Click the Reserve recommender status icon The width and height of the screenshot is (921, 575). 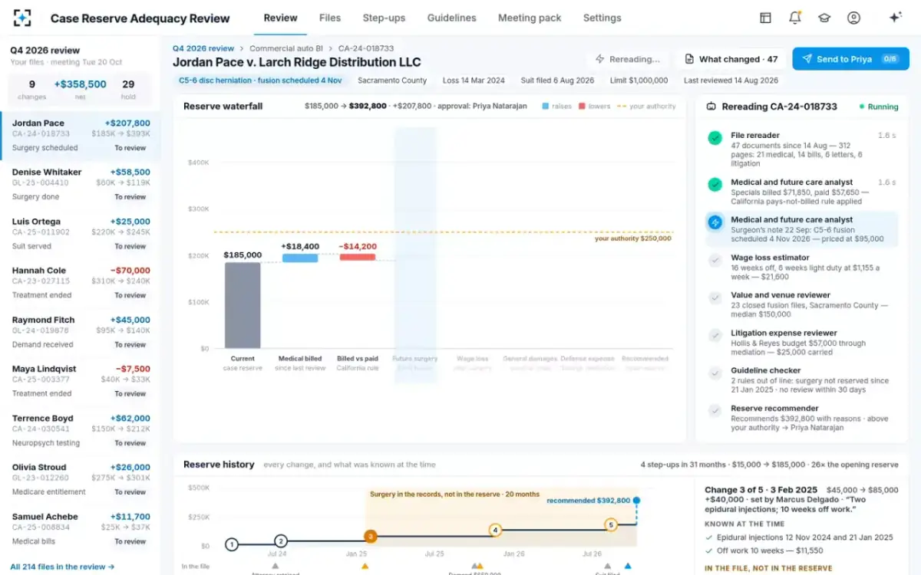point(715,411)
